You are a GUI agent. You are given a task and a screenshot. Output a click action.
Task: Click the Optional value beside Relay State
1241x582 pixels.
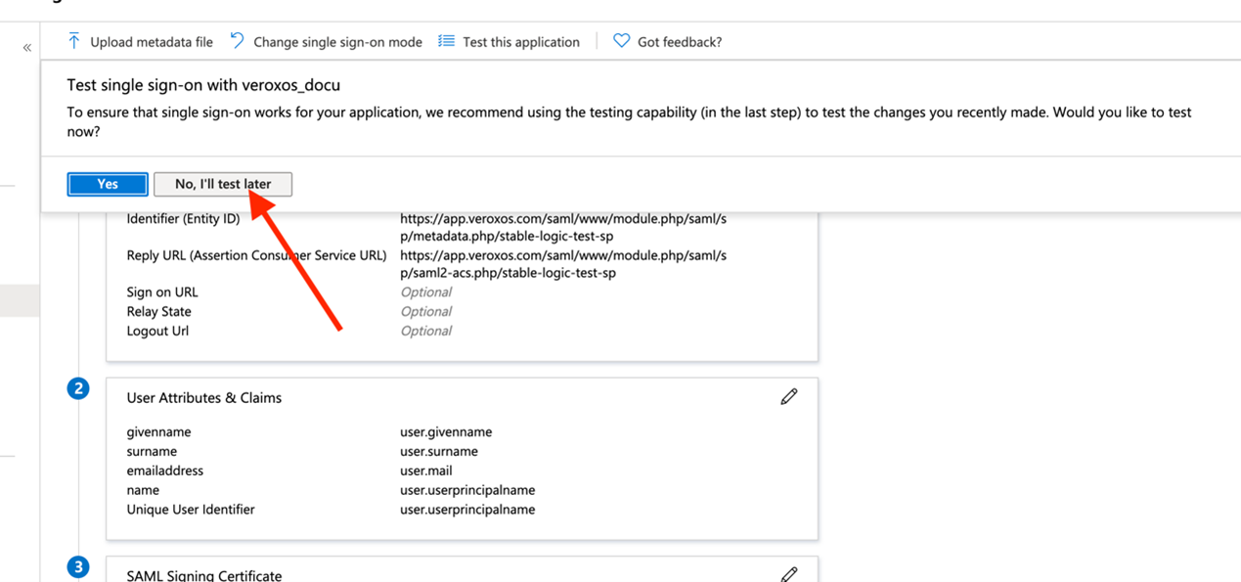click(x=425, y=312)
